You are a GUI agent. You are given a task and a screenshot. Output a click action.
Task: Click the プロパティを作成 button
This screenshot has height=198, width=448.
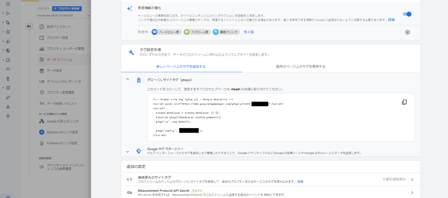[67, 9]
